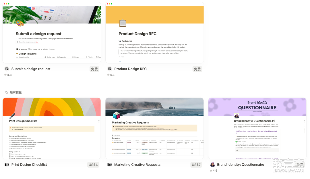This screenshot has width=310, height=179.
Task: Open the Marketing Creative Requests template title
Action: click(x=137, y=165)
